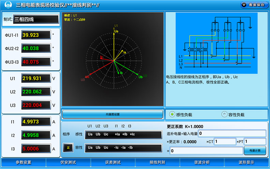Click the 输入电量 input field
Image resolution: width=270 pixels, height=169 pixels.
point(232,133)
